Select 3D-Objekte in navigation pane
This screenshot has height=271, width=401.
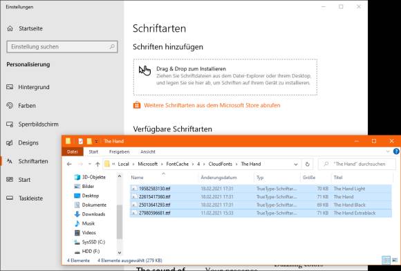(x=90, y=177)
